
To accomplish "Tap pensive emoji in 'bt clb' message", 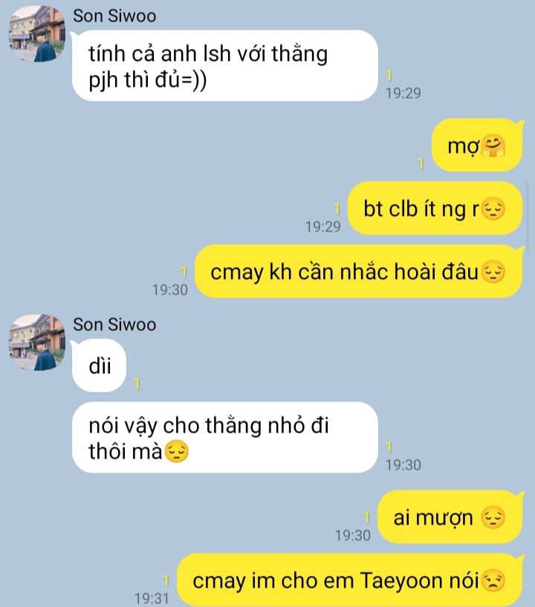I will tap(493, 209).
